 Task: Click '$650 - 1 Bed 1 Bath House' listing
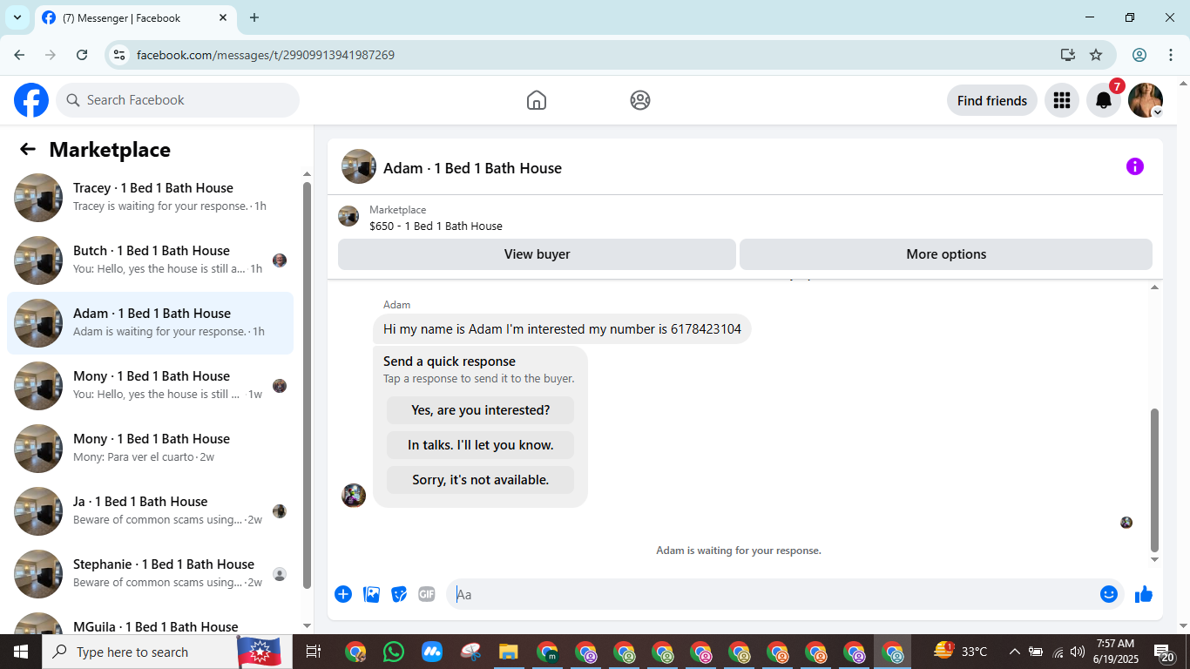[x=436, y=226]
